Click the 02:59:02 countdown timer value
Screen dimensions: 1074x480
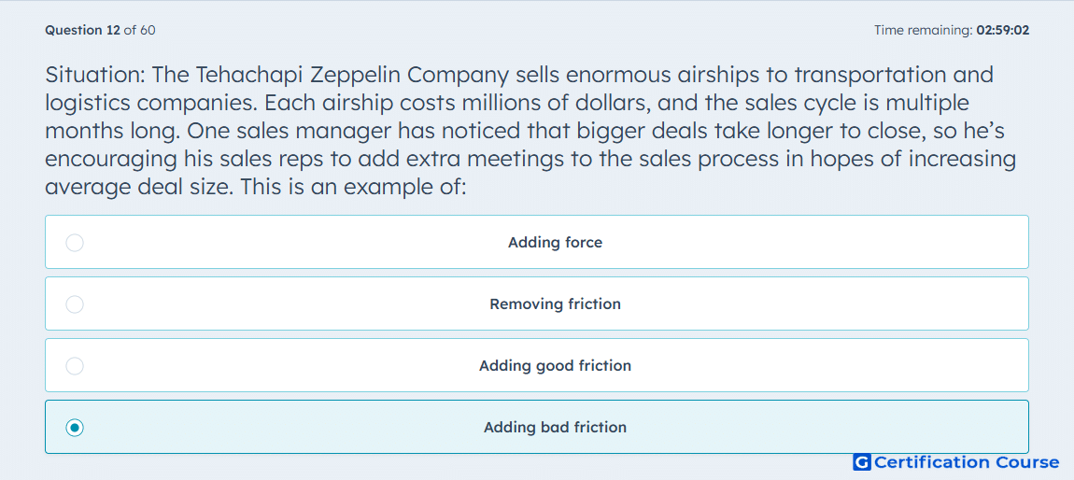[1003, 30]
